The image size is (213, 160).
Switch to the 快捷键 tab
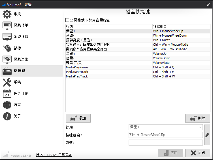(x=20, y=71)
